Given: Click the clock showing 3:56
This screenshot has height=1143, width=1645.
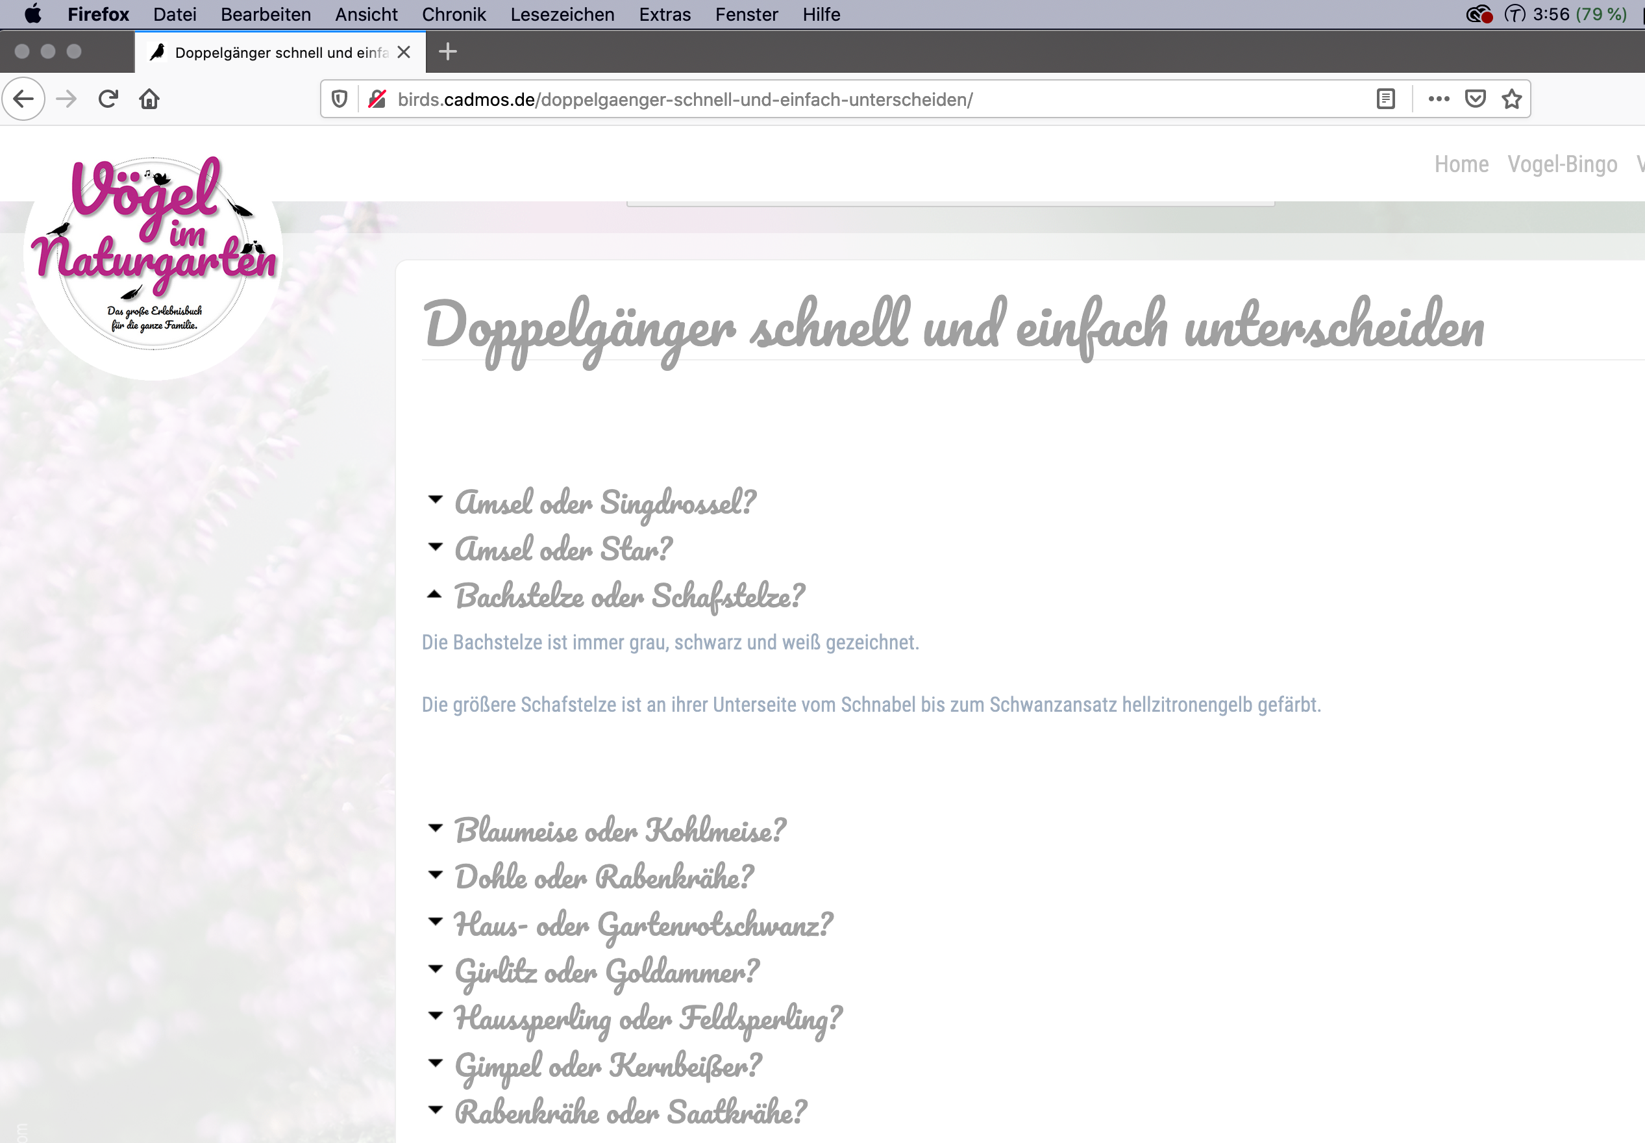Looking at the screenshot, I should pos(1552,14).
